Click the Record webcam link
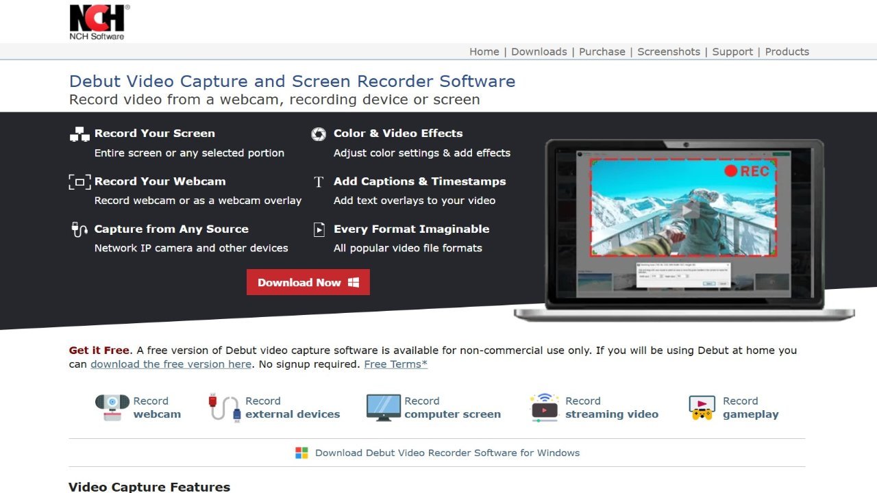 [x=157, y=407]
